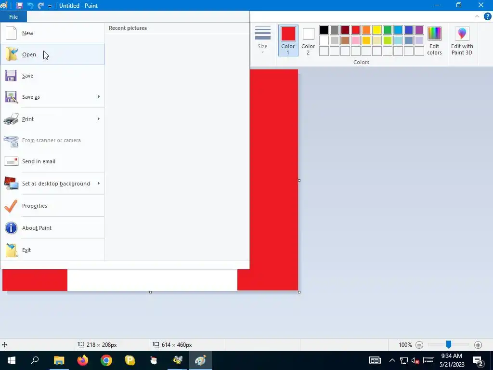The height and width of the screenshot is (370, 493).
Task: Open Windows Start menu
Action: (12, 360)
